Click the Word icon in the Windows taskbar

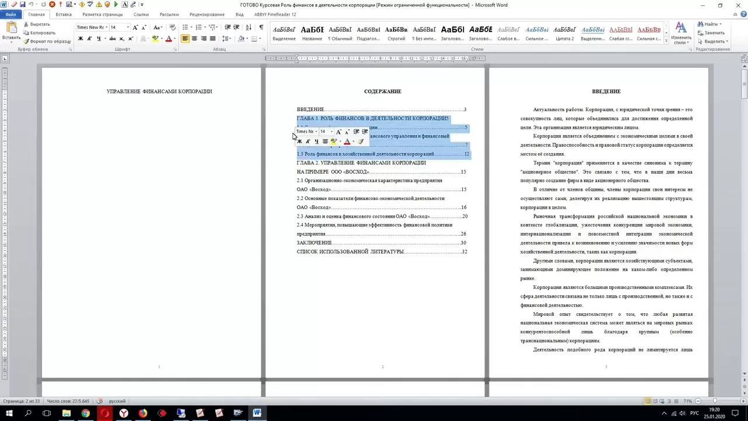(x=257, y=413)
